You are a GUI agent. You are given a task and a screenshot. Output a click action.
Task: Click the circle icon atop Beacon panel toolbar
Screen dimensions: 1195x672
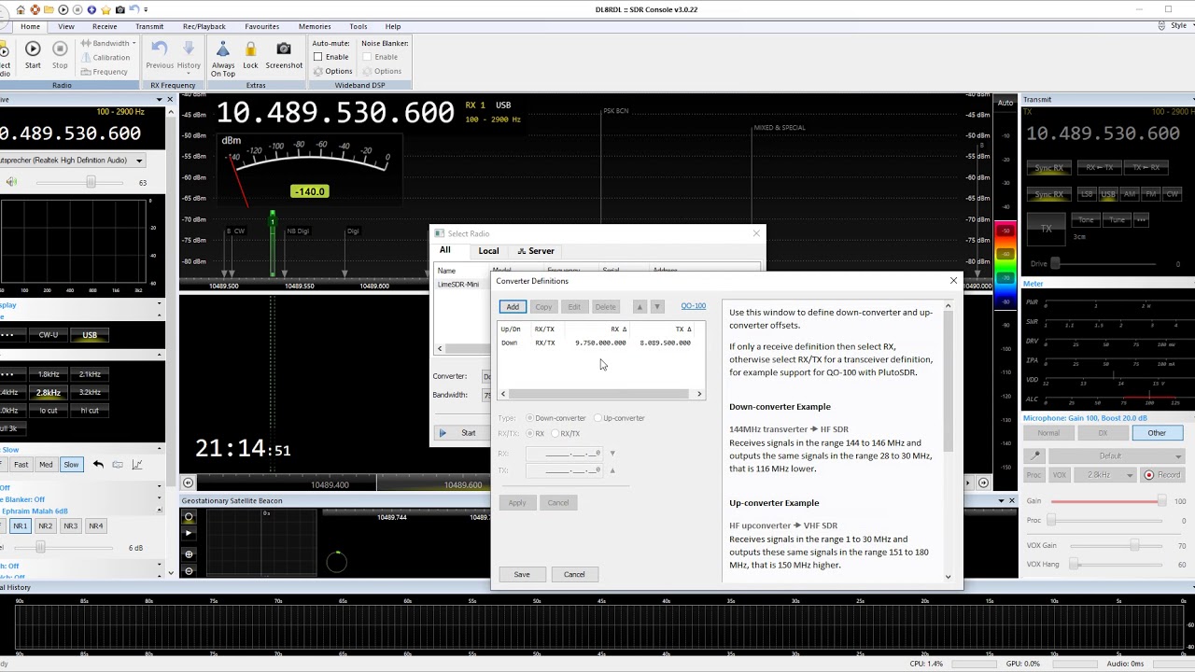point(189,517)
